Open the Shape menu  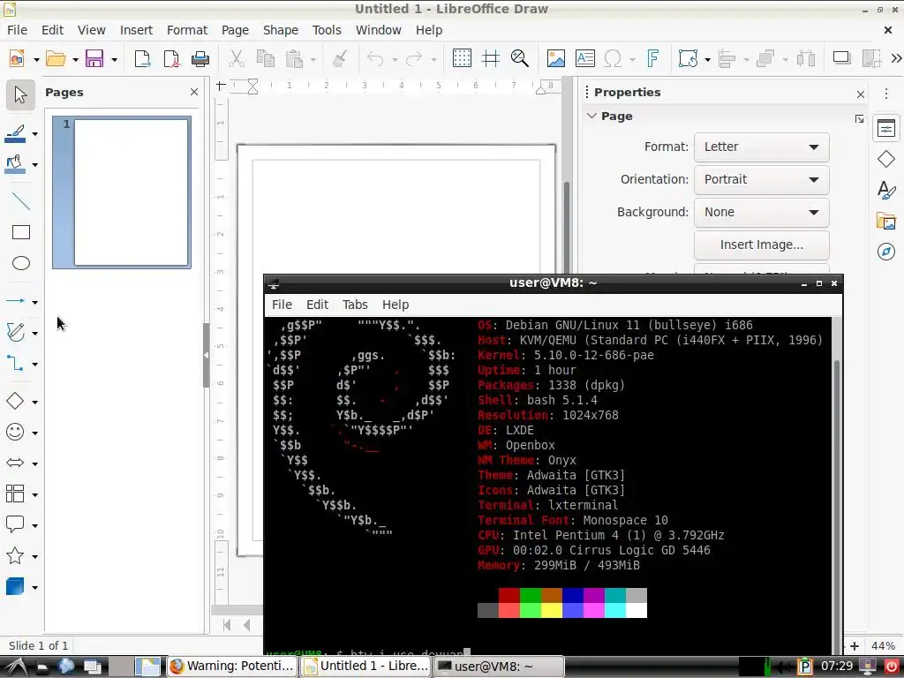pos(281,30)
